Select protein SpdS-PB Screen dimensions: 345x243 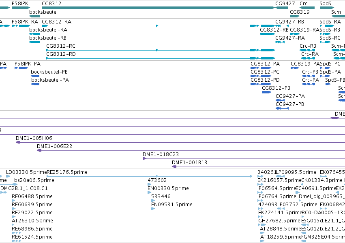335,80
